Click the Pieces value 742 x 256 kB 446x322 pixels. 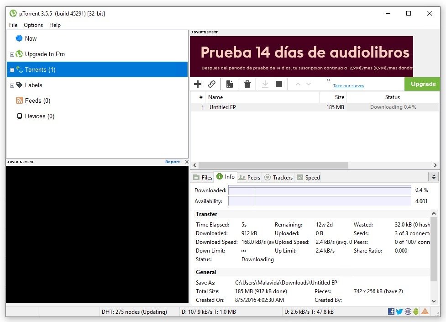point(378,291)
